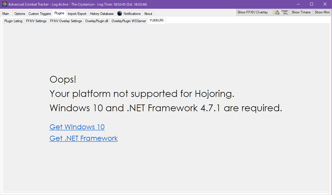Screen dimensions: 332x195
Task: Click the Import XML clipboard icon
Action: point(277,12)
